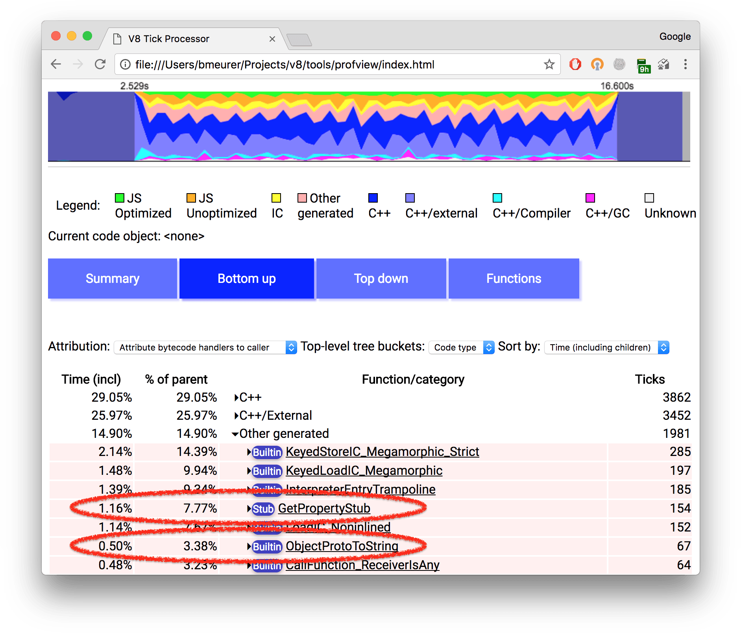Open the GetPropertyStub function link
The height and width of the screenshot is (633, 741).
(x=324, y=508)
